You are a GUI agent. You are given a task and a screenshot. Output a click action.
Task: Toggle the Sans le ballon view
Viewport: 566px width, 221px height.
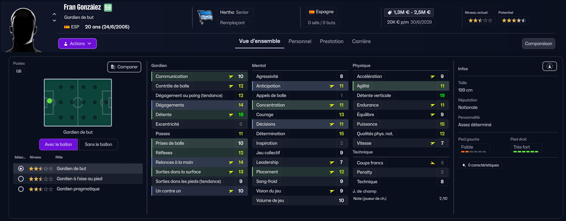(98, 144)
